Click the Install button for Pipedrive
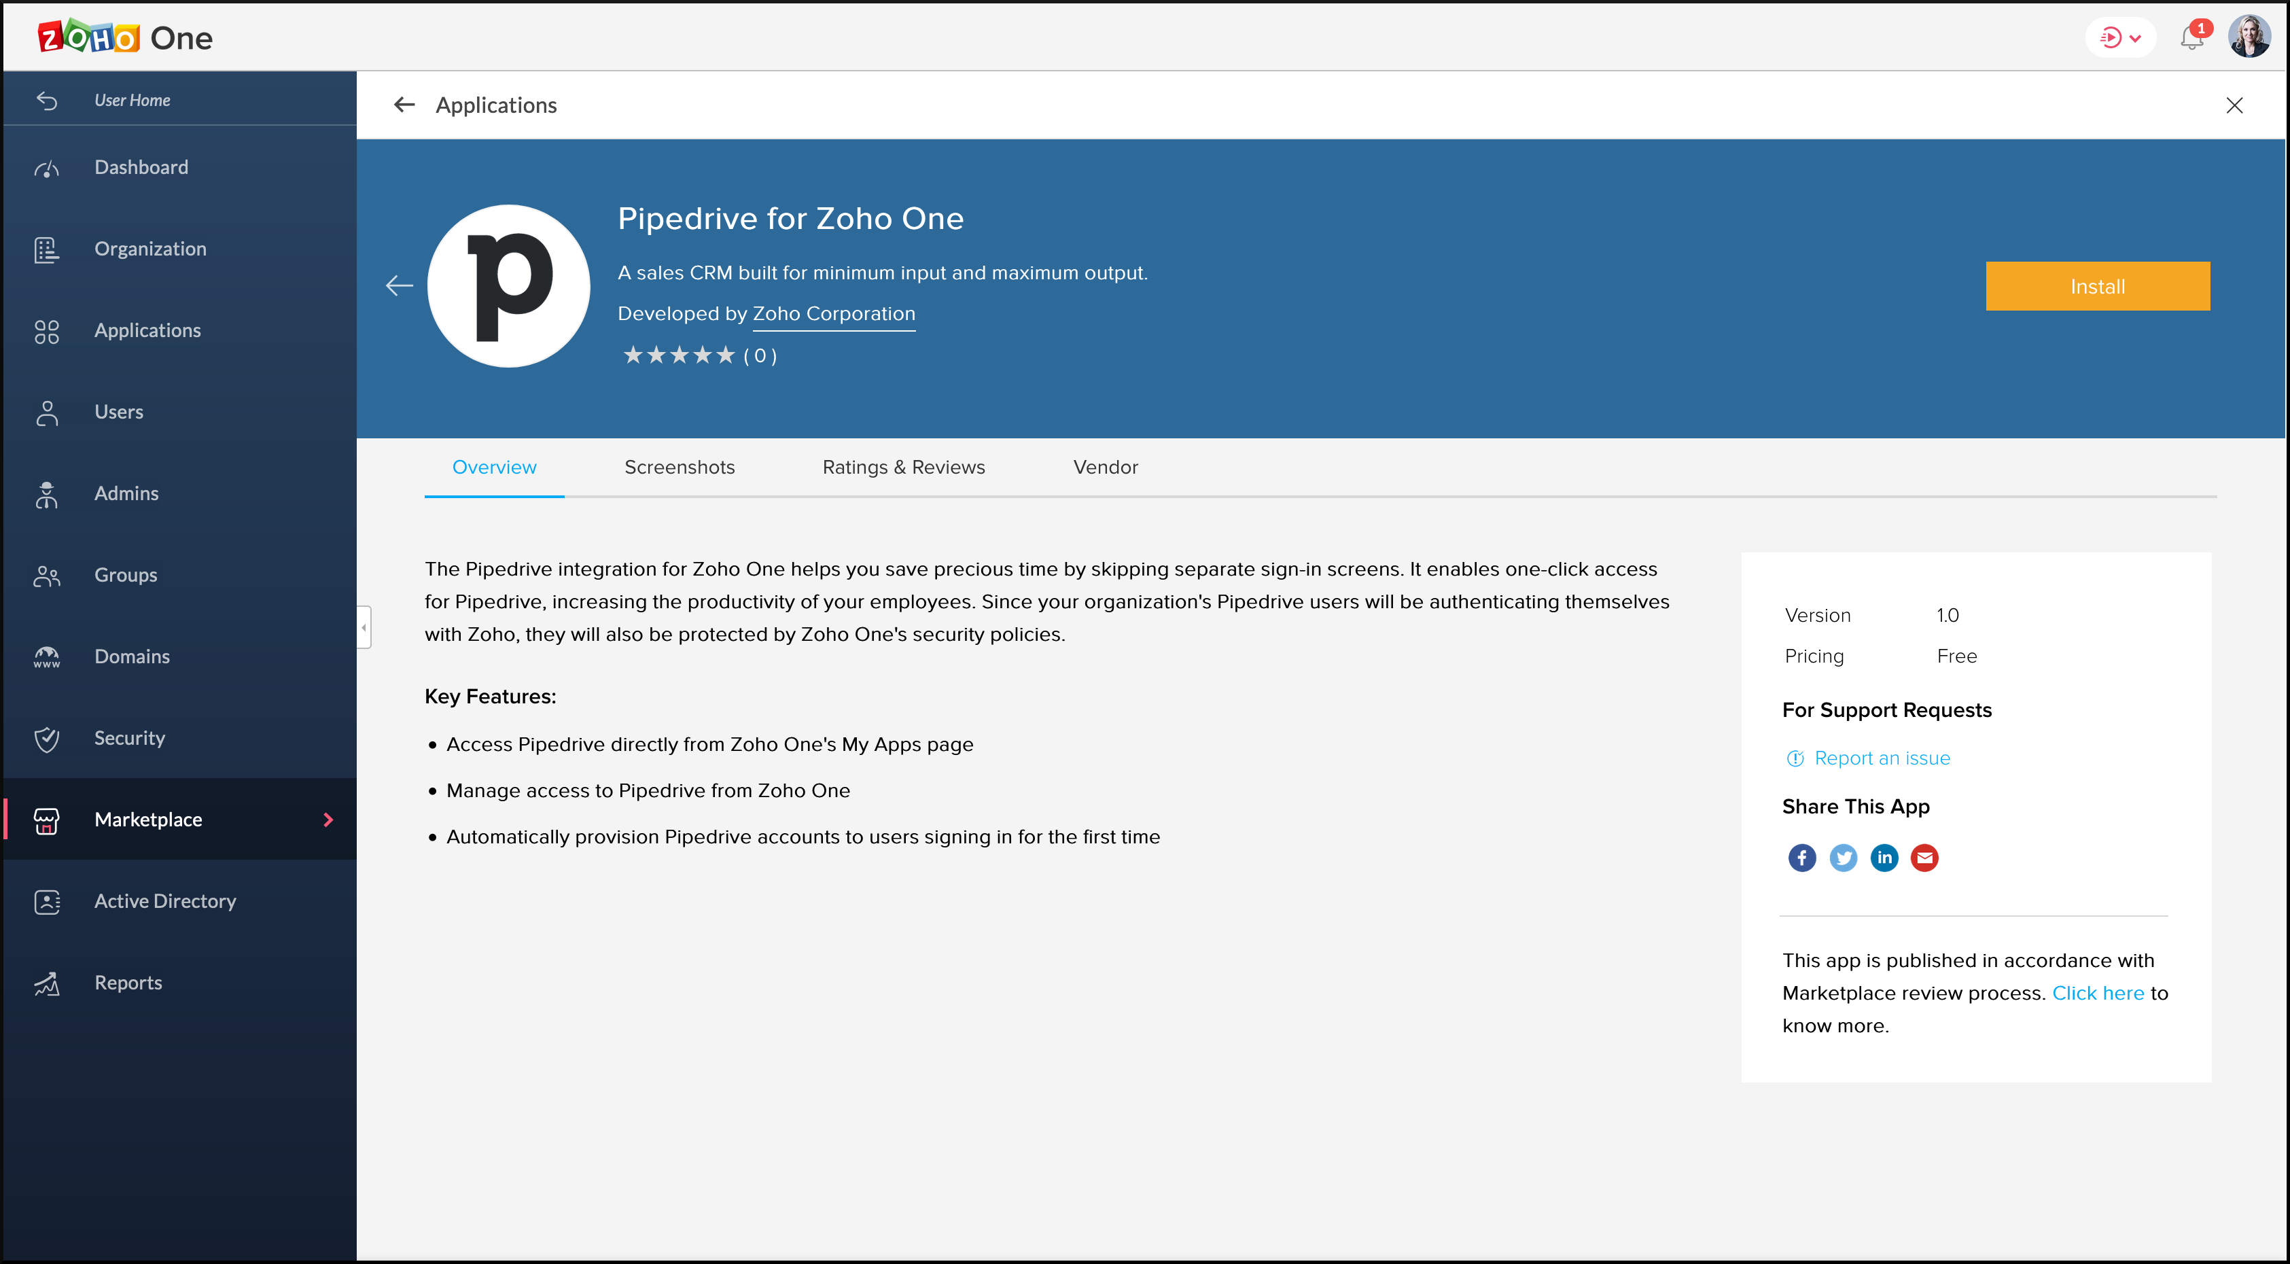The image size is (2290, 1264). (2097, 285)
